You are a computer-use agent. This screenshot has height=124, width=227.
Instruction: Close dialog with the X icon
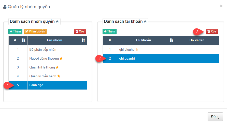pyautogui.click(x=221, y=6)
